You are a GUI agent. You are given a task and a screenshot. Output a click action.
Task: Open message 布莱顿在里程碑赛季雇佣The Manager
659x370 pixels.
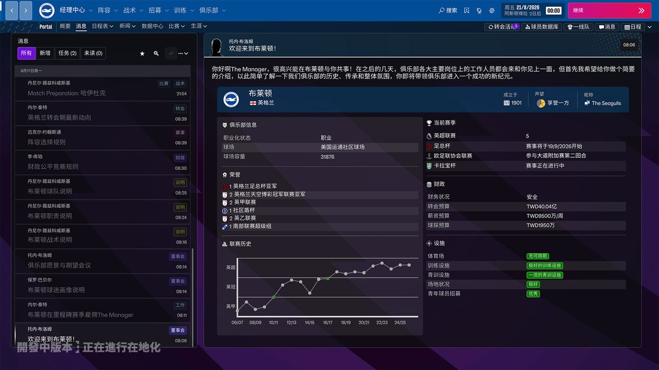tap(102, 310)
